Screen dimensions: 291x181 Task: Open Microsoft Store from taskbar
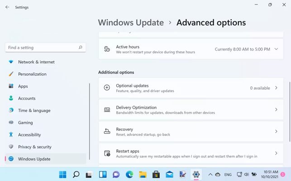click(156, 175)
